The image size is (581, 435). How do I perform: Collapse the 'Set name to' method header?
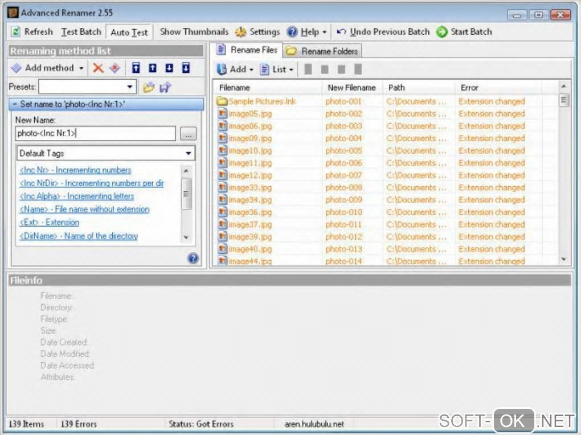coord(106,104)
